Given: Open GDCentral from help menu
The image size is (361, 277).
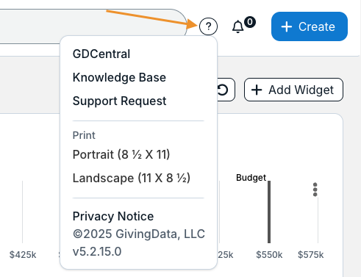Looking at the screenshot, I should (101, 54).
